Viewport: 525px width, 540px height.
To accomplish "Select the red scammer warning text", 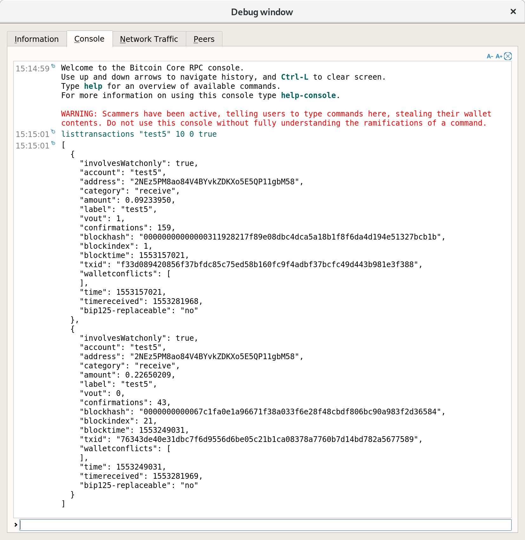I will [x=273, y=118].
